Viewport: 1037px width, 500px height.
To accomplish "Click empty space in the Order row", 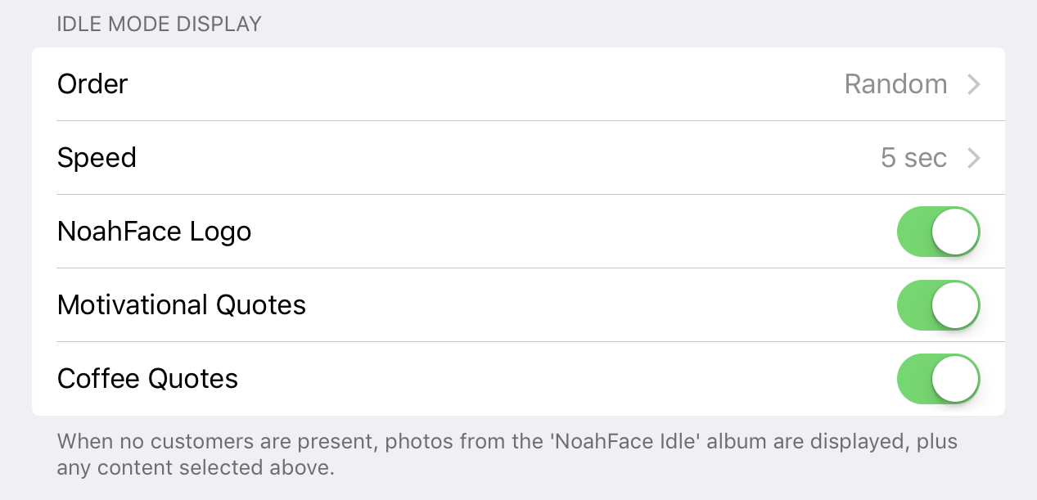I will click(x=491, y=84).
